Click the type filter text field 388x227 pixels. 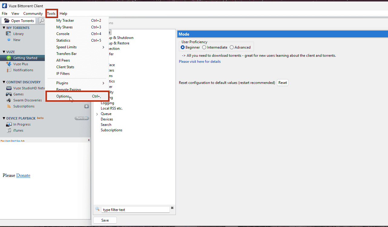point(135,210)
